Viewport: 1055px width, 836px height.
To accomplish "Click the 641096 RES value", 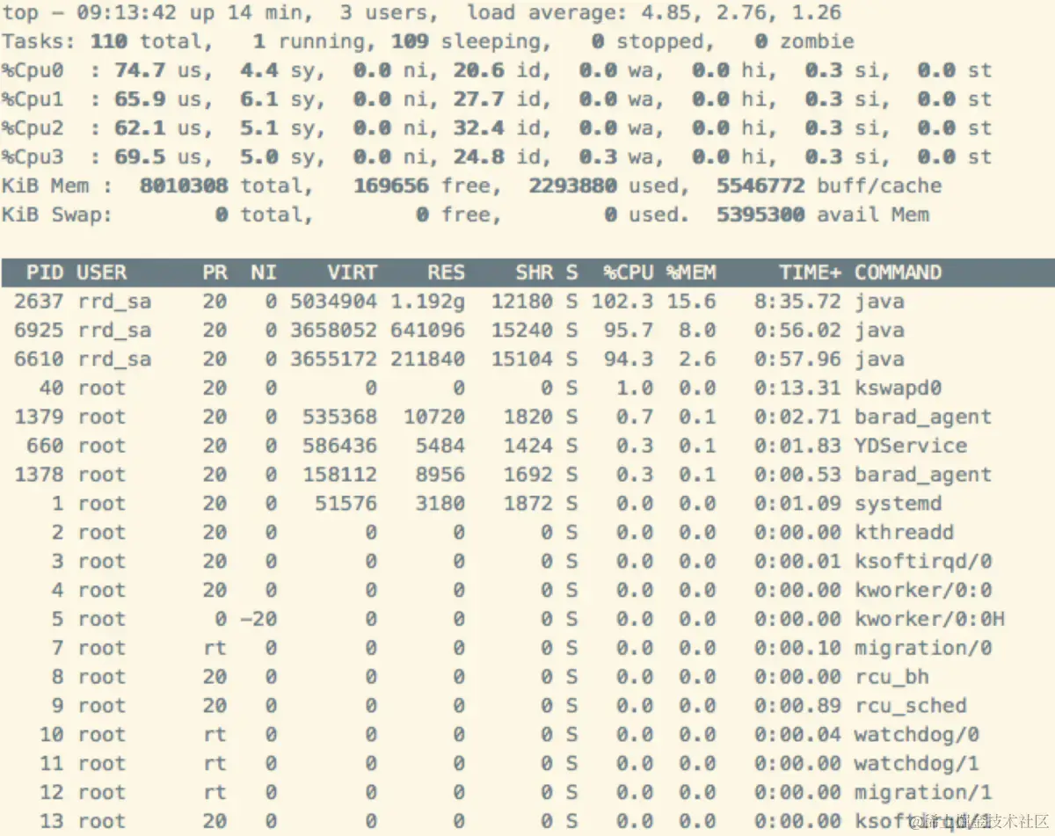I will click(x=427, y=331).
